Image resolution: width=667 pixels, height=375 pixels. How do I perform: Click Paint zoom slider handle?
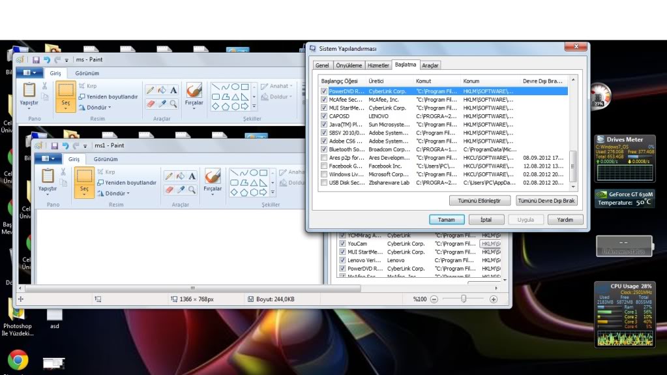464,299
